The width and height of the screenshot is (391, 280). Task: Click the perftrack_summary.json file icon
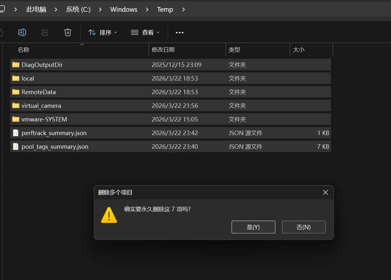(x=16, y=133)
